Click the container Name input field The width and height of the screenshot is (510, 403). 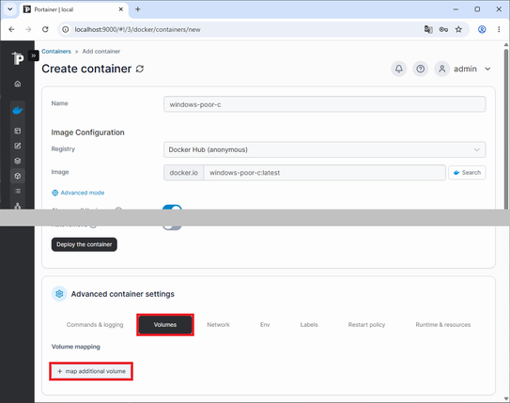pyautogui.click(x=324, y=104)
